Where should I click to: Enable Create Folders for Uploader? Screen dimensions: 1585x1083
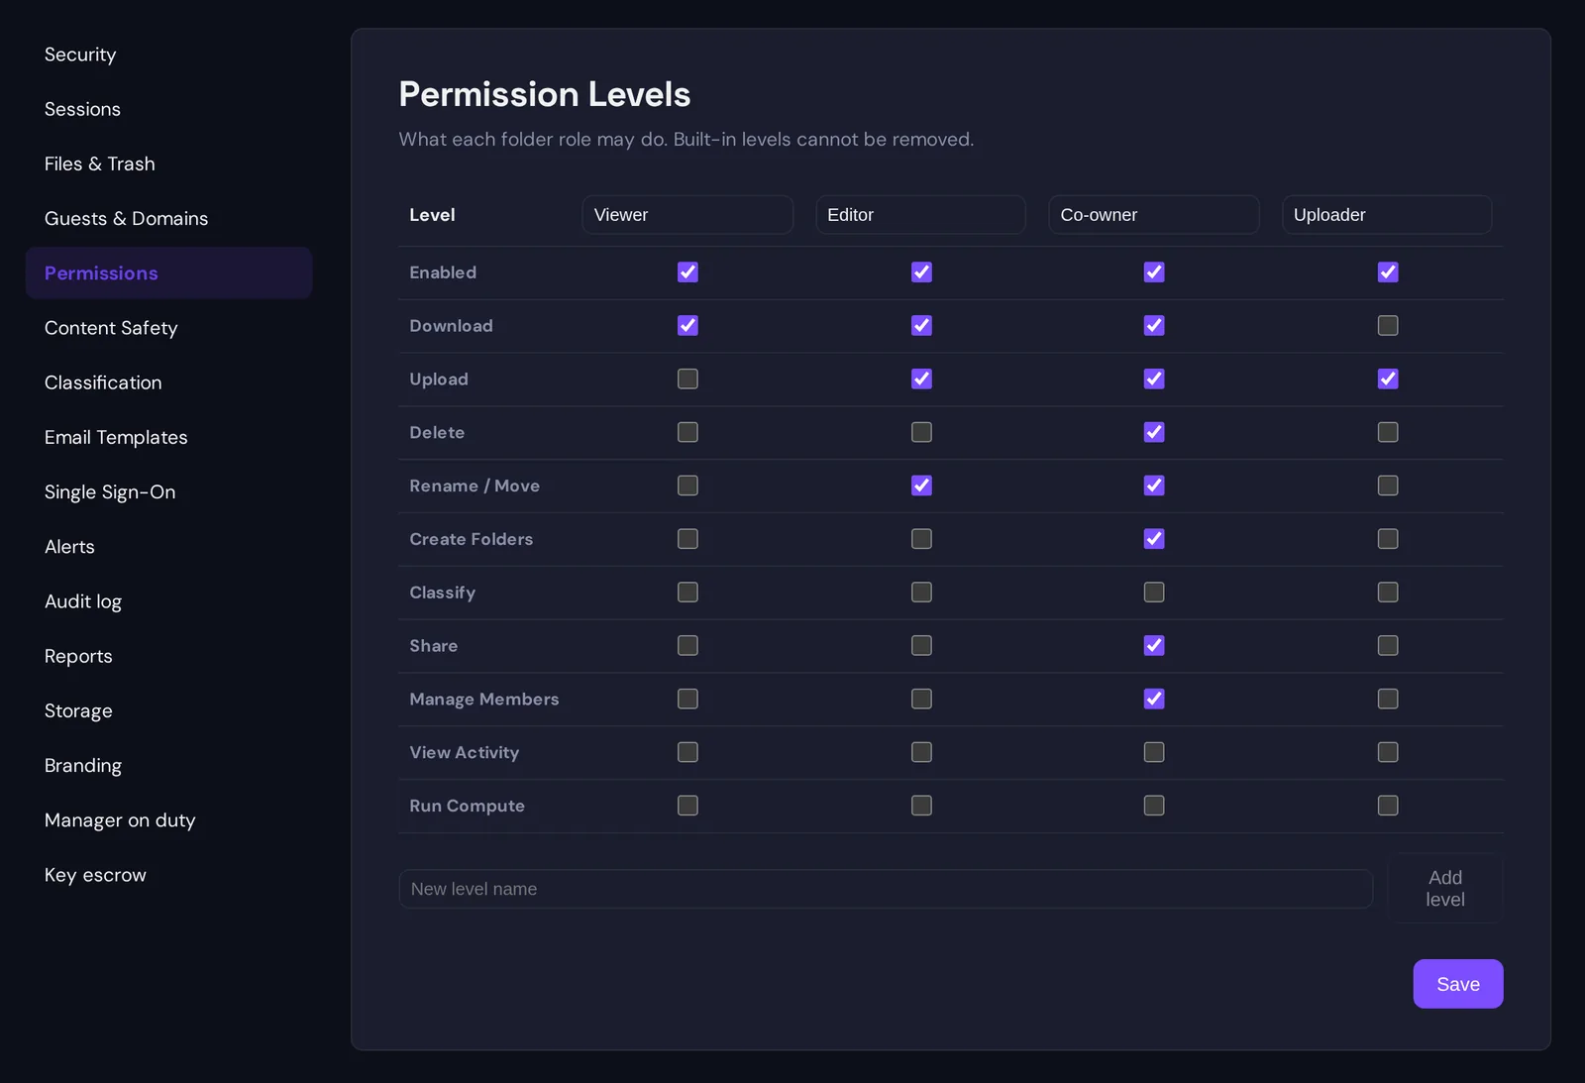[1388, 539]
